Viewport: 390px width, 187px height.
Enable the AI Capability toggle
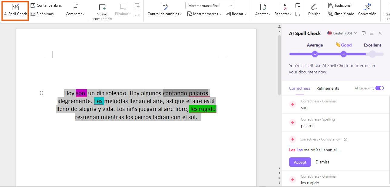point(380,88)
